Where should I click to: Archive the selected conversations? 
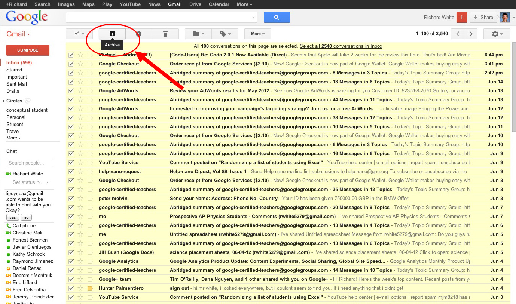click(112, 34)
